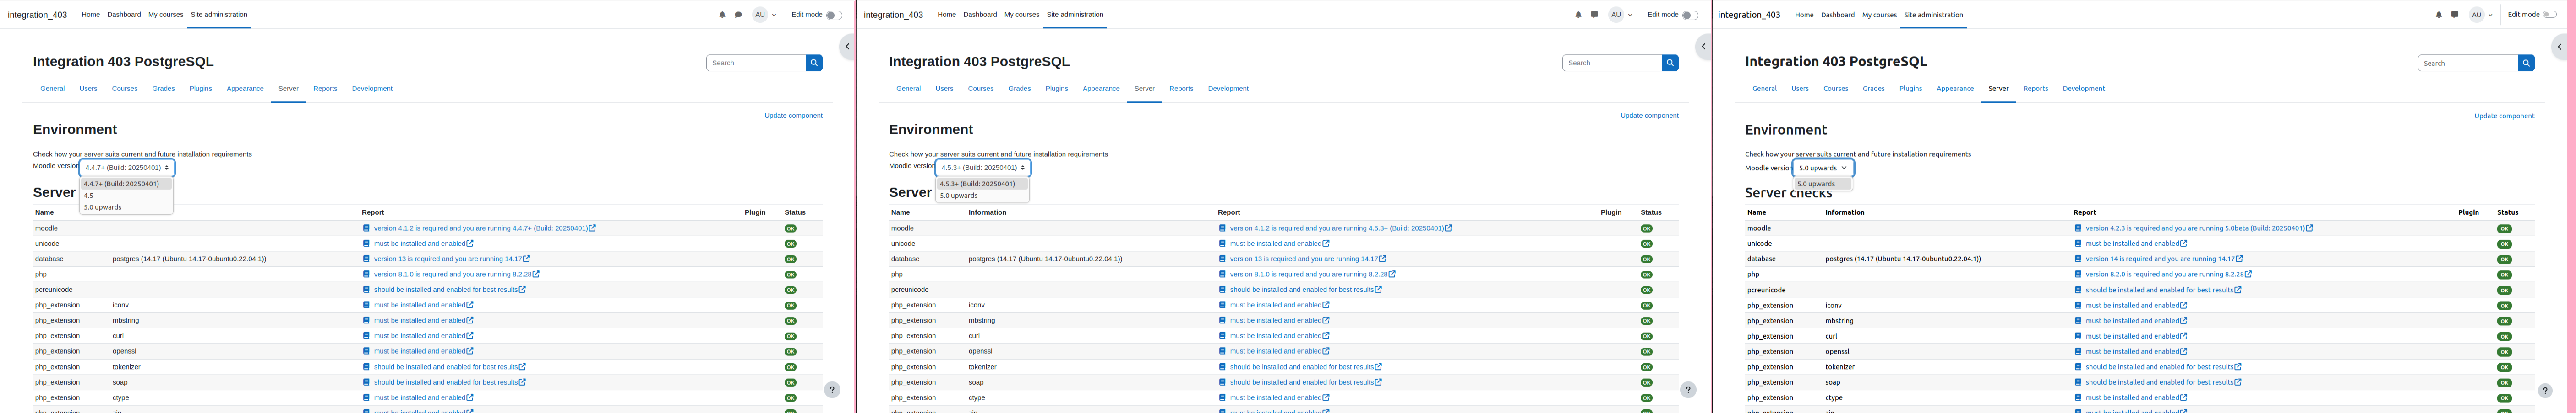Click unicode row external-link icon in the 4.4.7+ window
This screenshot has width=2576, height=413.
pyautogui.click(x=470, y=244)
